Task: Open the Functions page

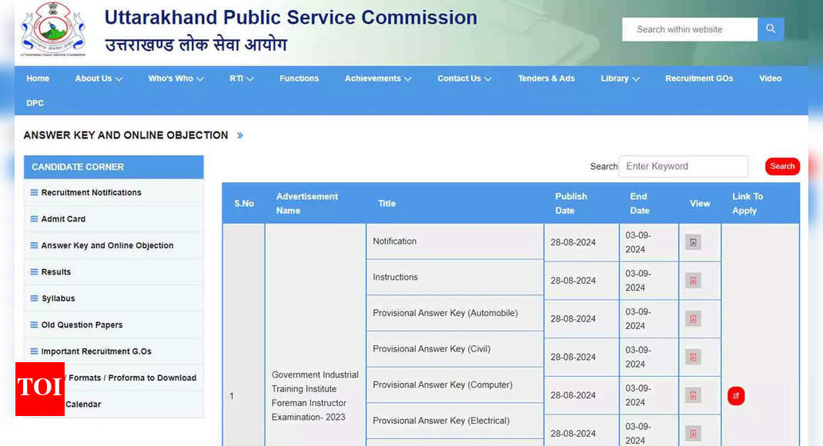Action: [299, 78]
